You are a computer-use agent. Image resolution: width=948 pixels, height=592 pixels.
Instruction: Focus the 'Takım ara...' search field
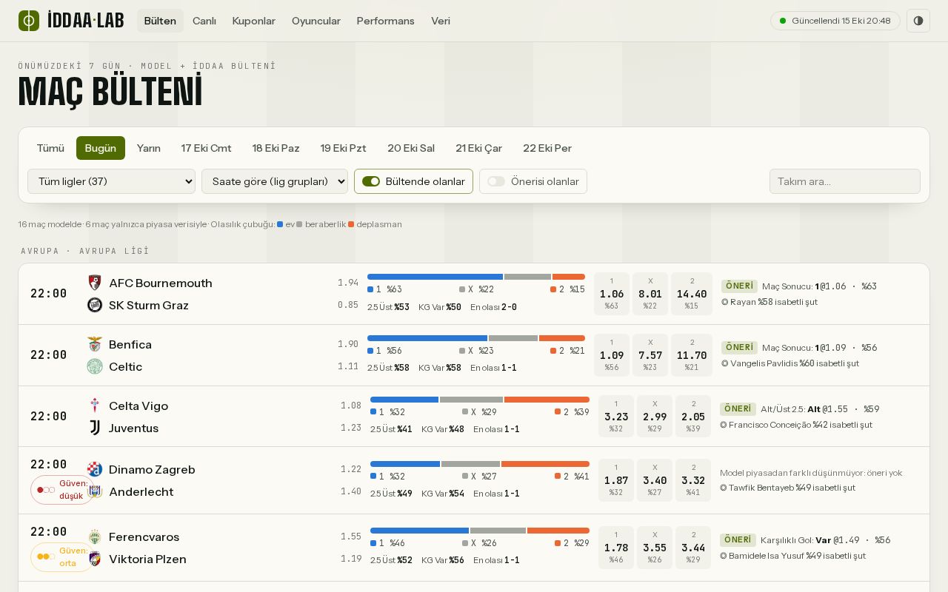tap(845, 181)
